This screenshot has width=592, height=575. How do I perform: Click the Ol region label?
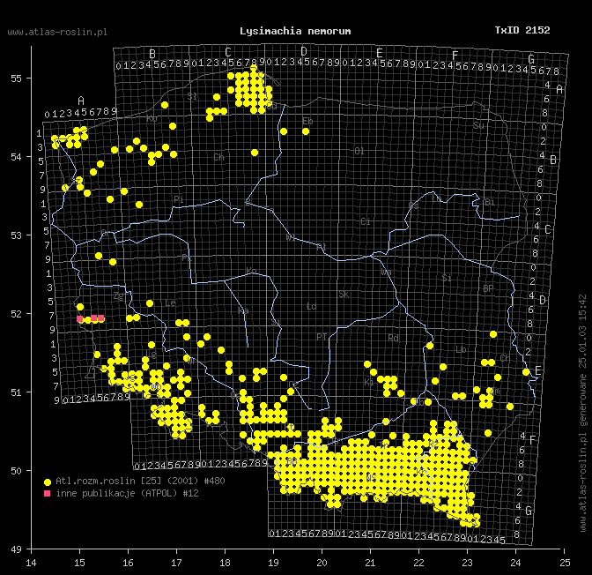[359, 151]
